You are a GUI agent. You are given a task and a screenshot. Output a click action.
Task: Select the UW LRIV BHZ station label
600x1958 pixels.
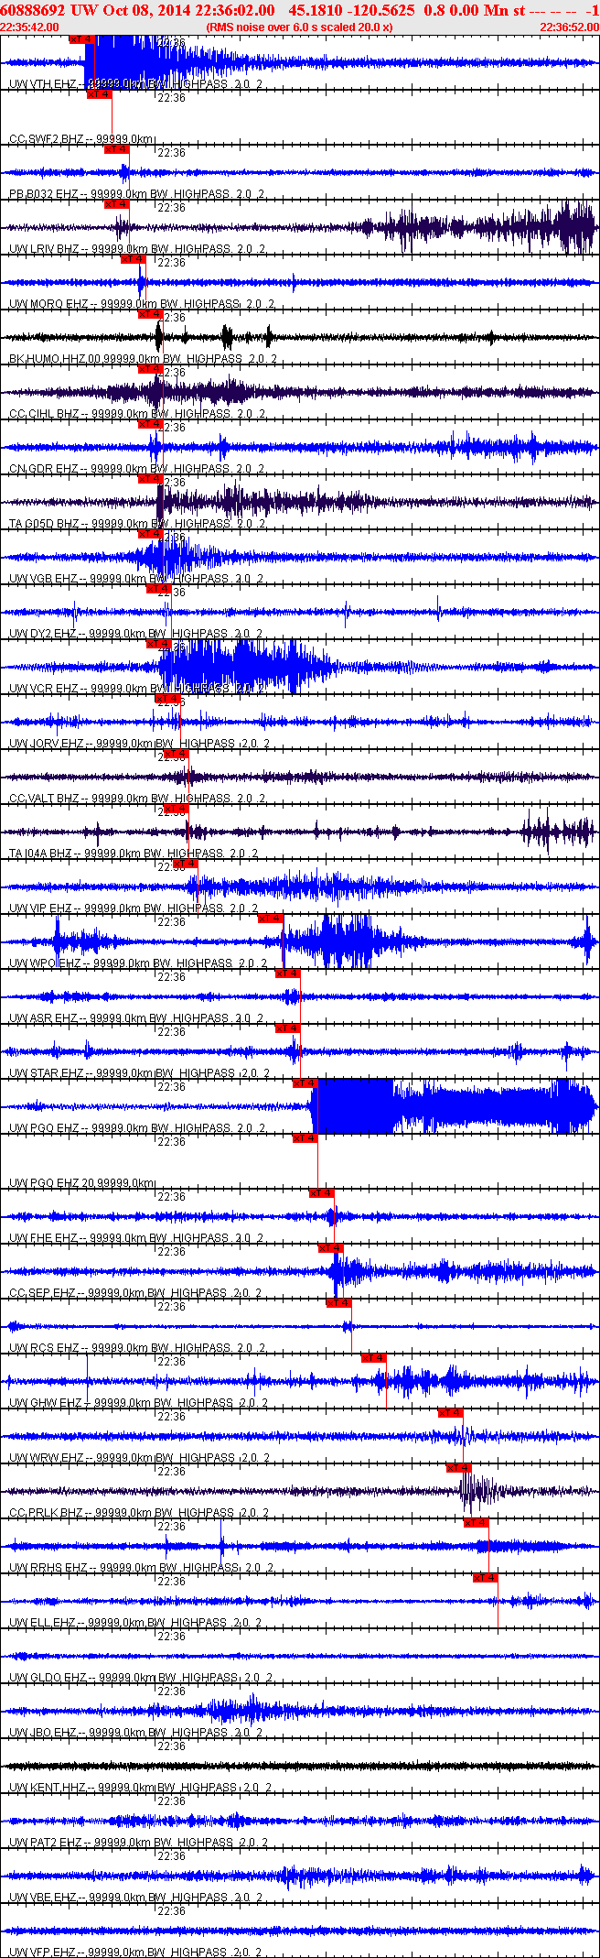click(x=137, y=249)
